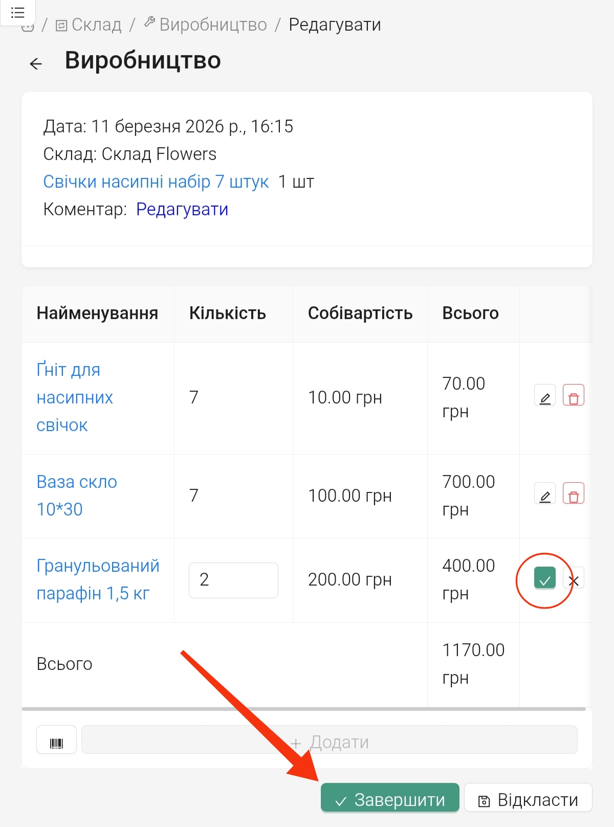614x827 pixels.
Task: Click Редагувати link next to Коментар
Action: click(182, 209)
